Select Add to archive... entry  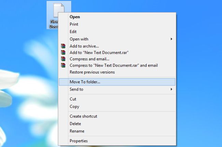(x=117, y=46)
